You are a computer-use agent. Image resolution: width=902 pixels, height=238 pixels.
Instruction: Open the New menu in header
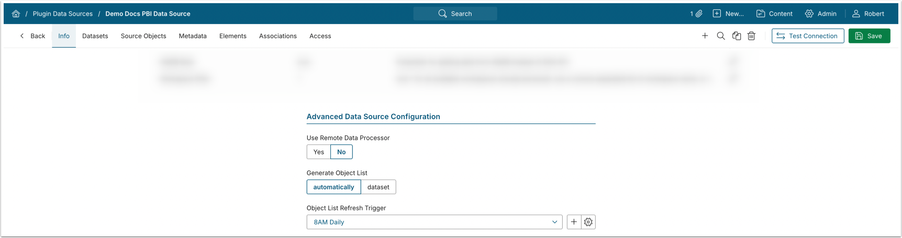(x=728, y=14)
